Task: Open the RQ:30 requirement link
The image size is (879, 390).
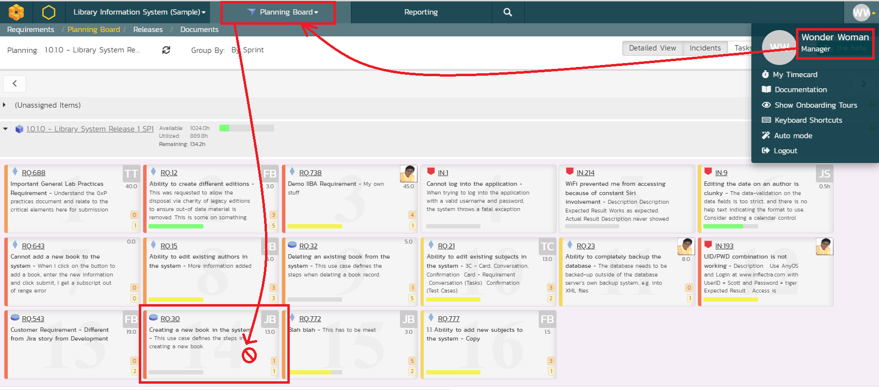Action: pos(170,319)
